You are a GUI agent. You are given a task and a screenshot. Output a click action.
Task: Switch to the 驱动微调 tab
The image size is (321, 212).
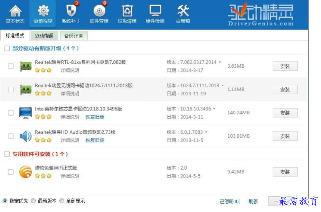click(44, 36)
